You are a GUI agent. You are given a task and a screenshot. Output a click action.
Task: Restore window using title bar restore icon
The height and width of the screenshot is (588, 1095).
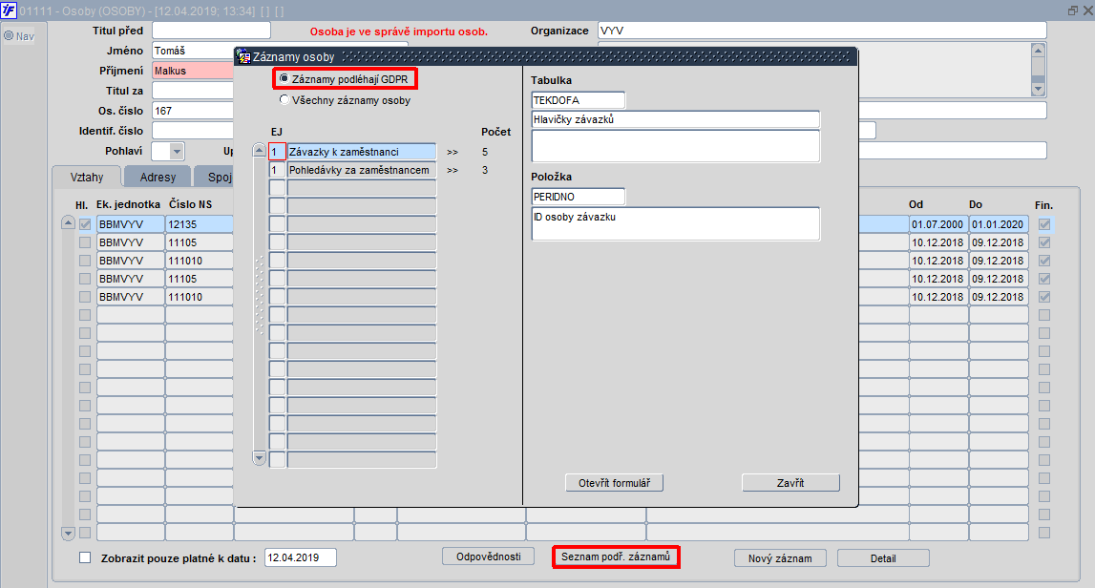pos(1073,10)
